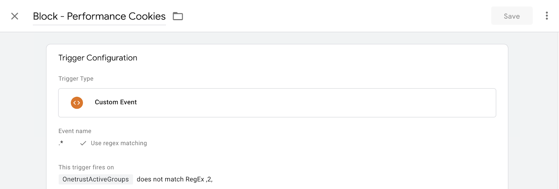Click the Trigger Type label

pos(76,79)
